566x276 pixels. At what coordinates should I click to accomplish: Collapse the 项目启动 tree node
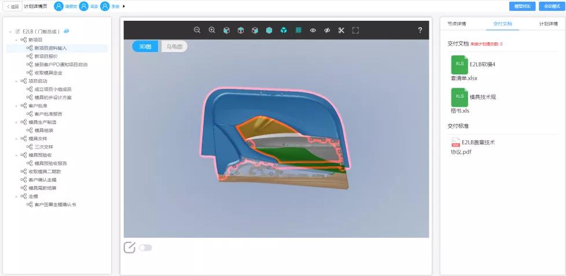pos(17,81)
